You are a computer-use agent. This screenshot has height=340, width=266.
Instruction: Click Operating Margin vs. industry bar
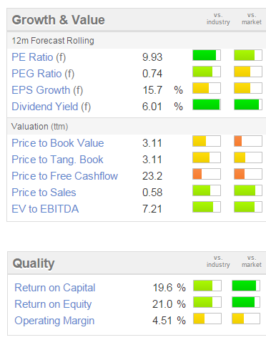click(x=207, y=319)
